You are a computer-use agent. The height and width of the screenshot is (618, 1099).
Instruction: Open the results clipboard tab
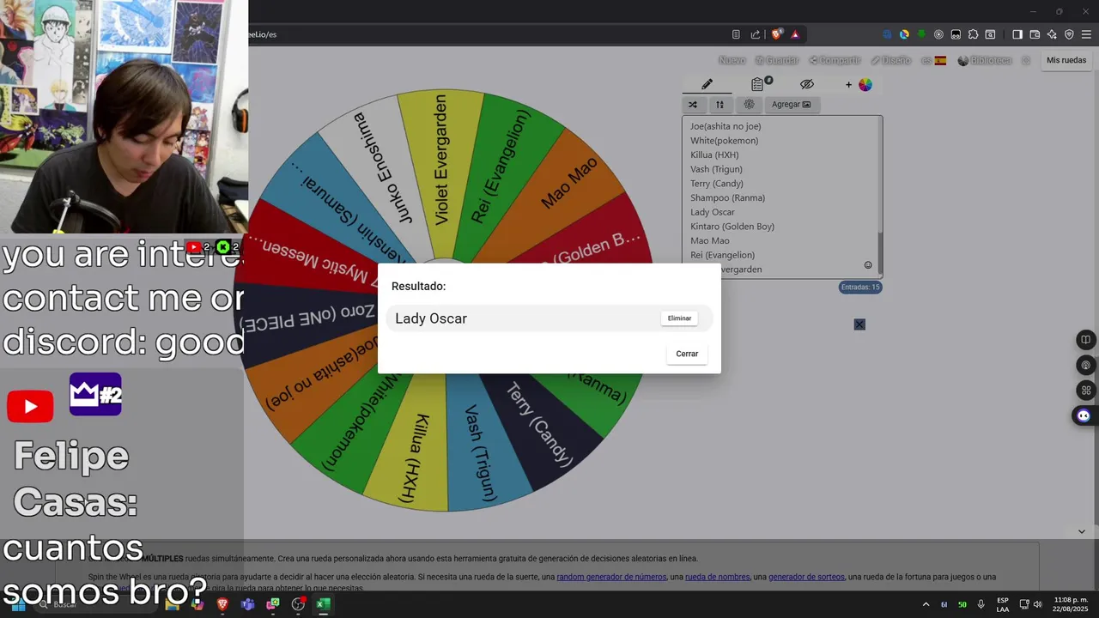(x=758, y=84)
